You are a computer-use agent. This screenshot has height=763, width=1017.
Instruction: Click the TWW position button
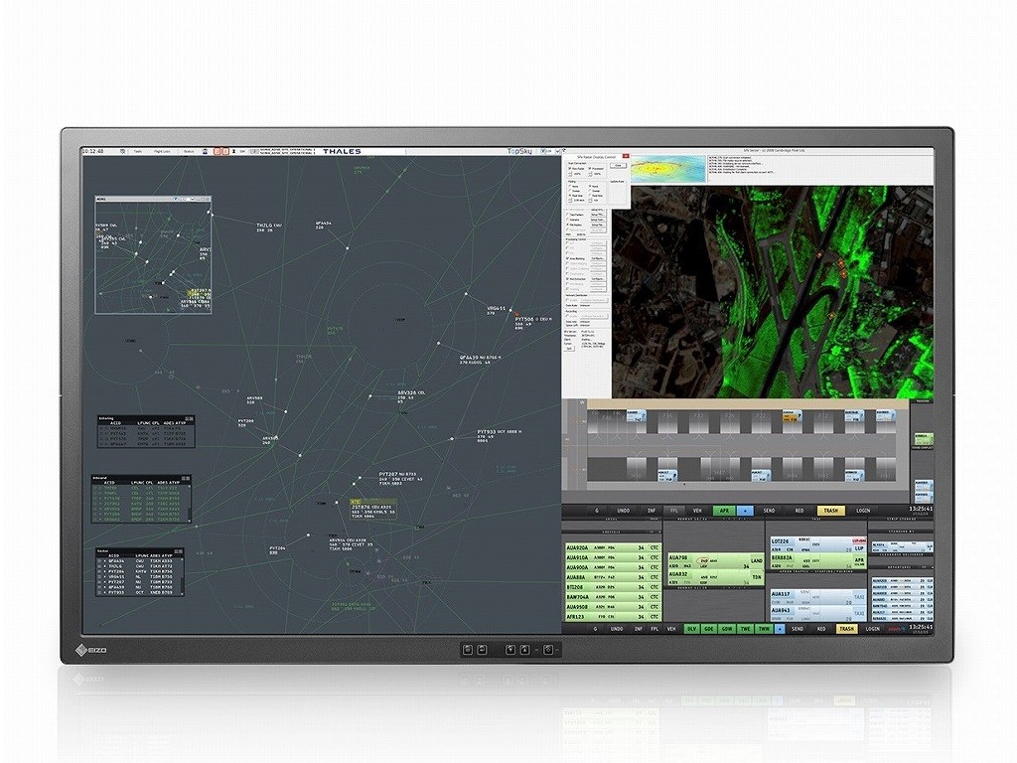764,629
